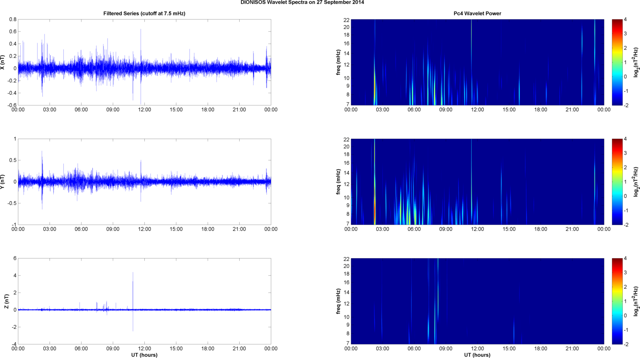The width and height of the screenshot is (640, 358).
Task: Select the X component filtered time series plot
Action: 144,62
